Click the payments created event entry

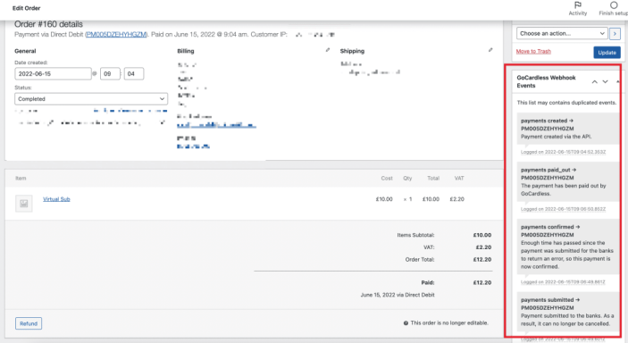click(567, 129)
